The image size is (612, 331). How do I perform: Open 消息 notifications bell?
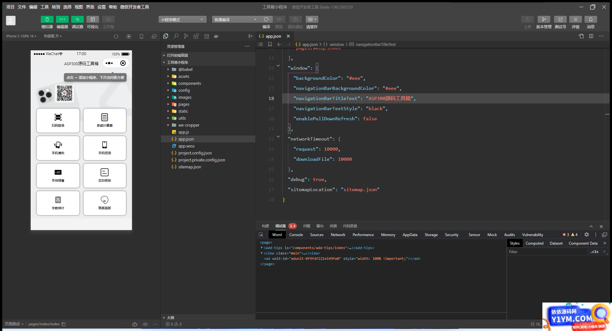click(x=591, y=19)
